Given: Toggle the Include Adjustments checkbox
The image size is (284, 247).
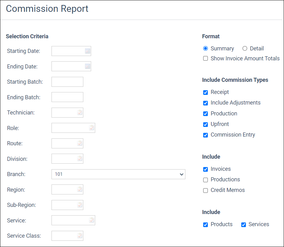Looking at the screenshot, I should point(205,103).
